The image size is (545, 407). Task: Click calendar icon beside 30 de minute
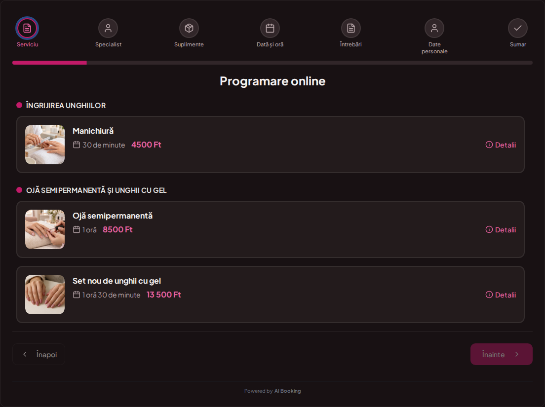[x=77, y=145]
